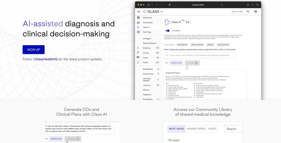
Task: Click the Community Library Search field
Action: tap(233, 129)
